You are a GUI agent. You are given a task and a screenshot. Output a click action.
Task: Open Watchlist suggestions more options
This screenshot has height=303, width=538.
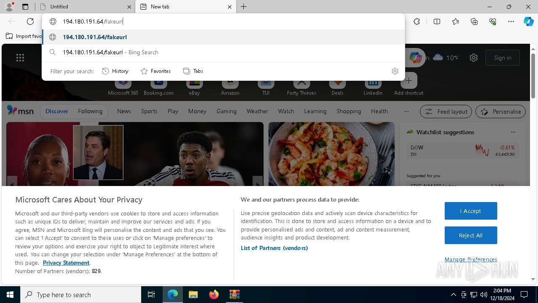[513, 132]
